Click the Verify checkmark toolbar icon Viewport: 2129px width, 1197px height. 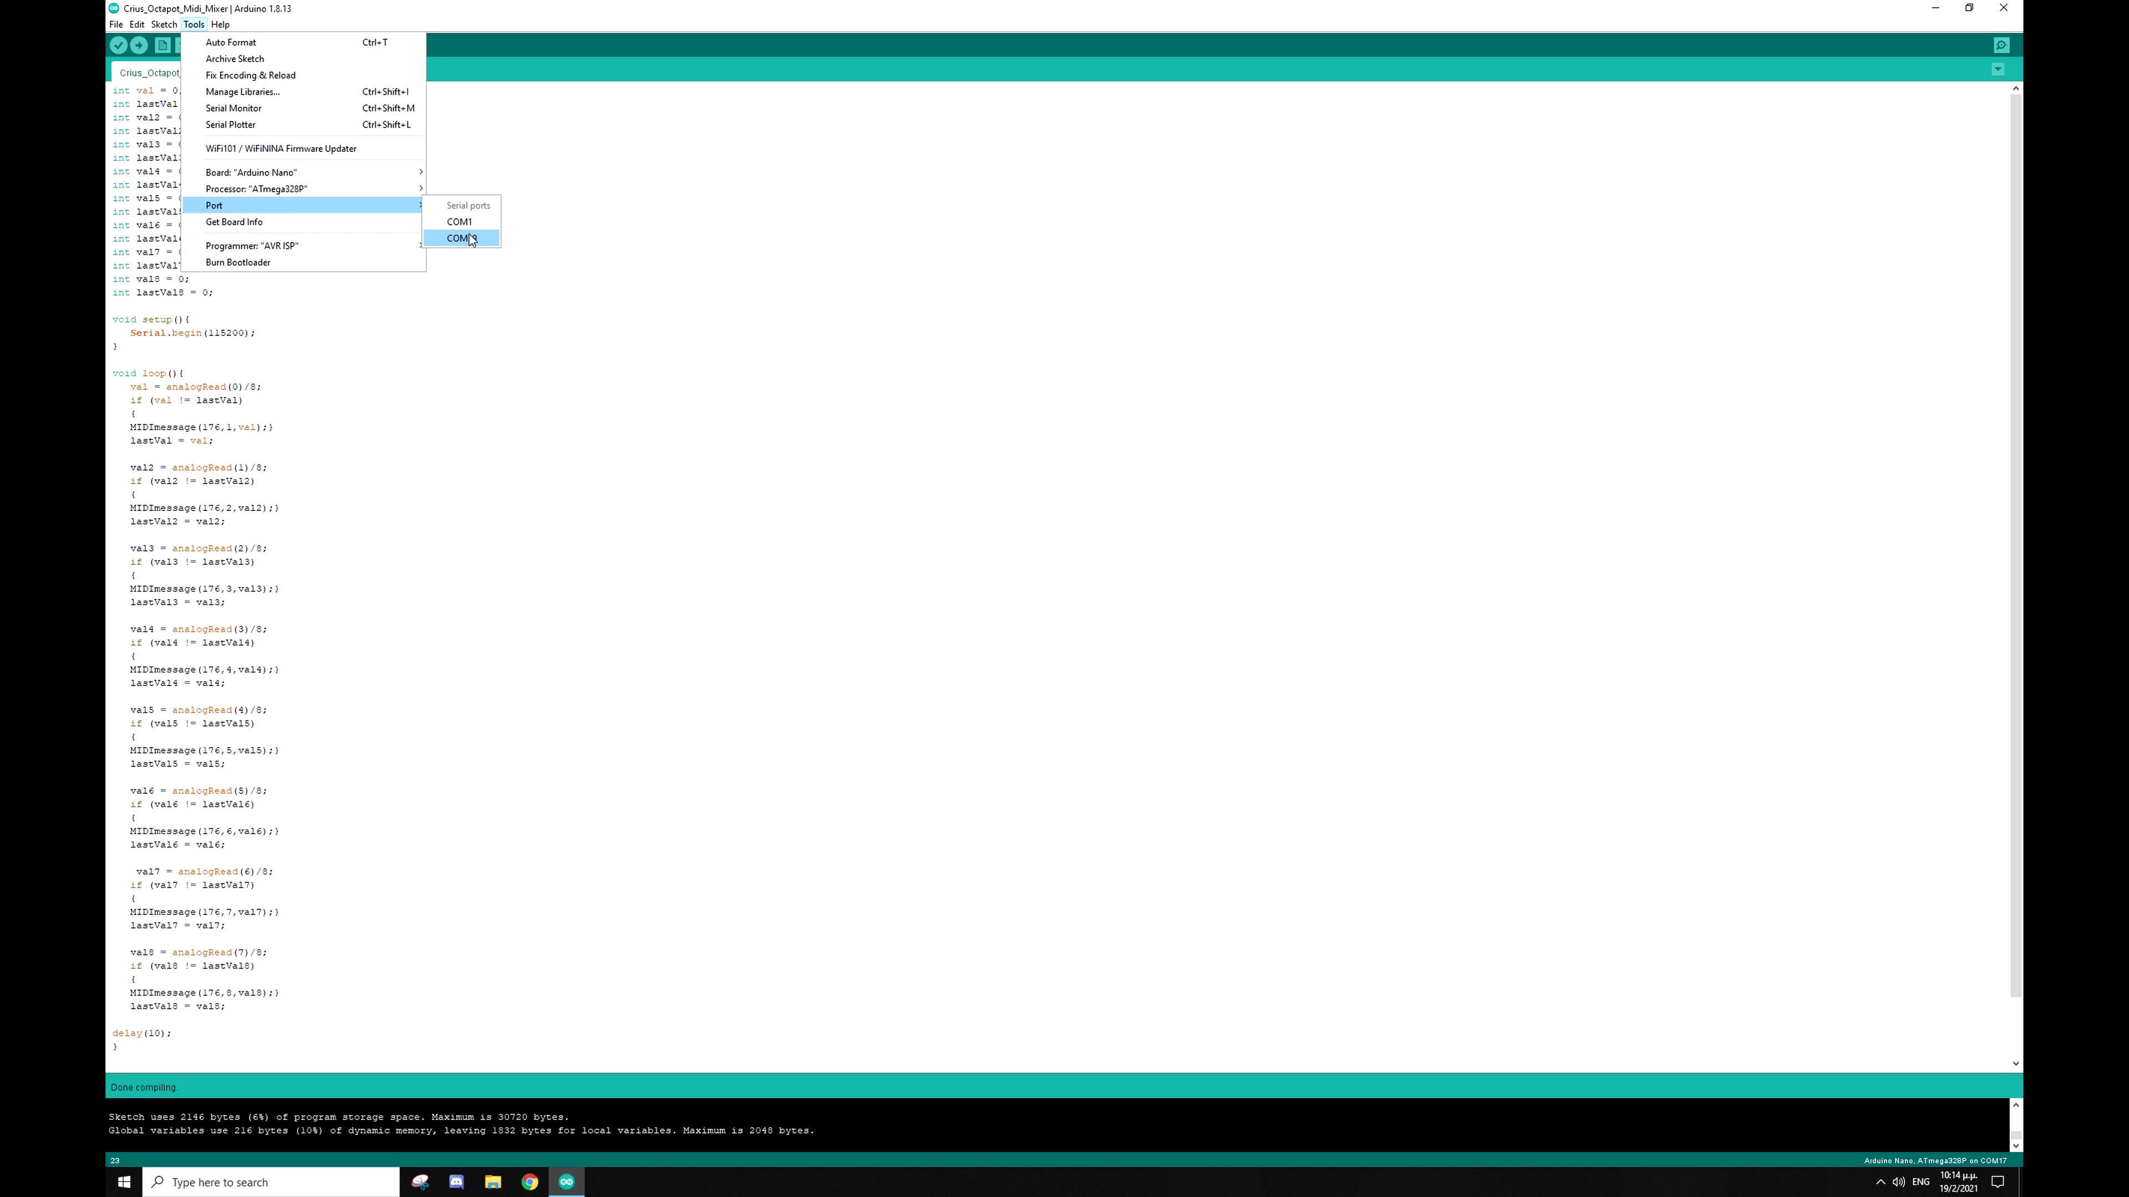[x=118, y=45]
